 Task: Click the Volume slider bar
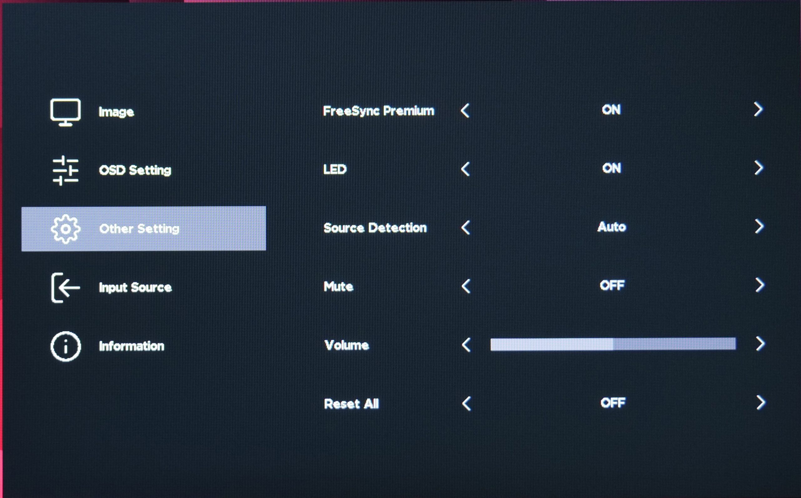[x=613, y=344]
